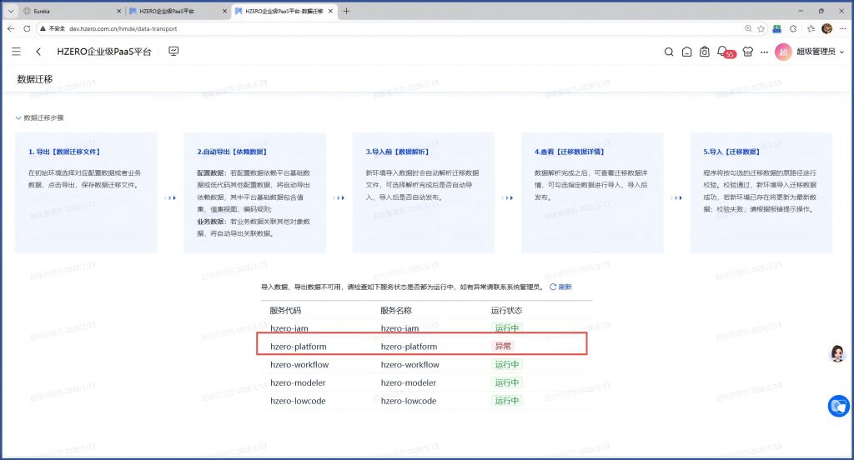The image size is (854, 460).
Task: Click the shirt theme icon in header
Action: pyautogui.click(x=746, y=52)
